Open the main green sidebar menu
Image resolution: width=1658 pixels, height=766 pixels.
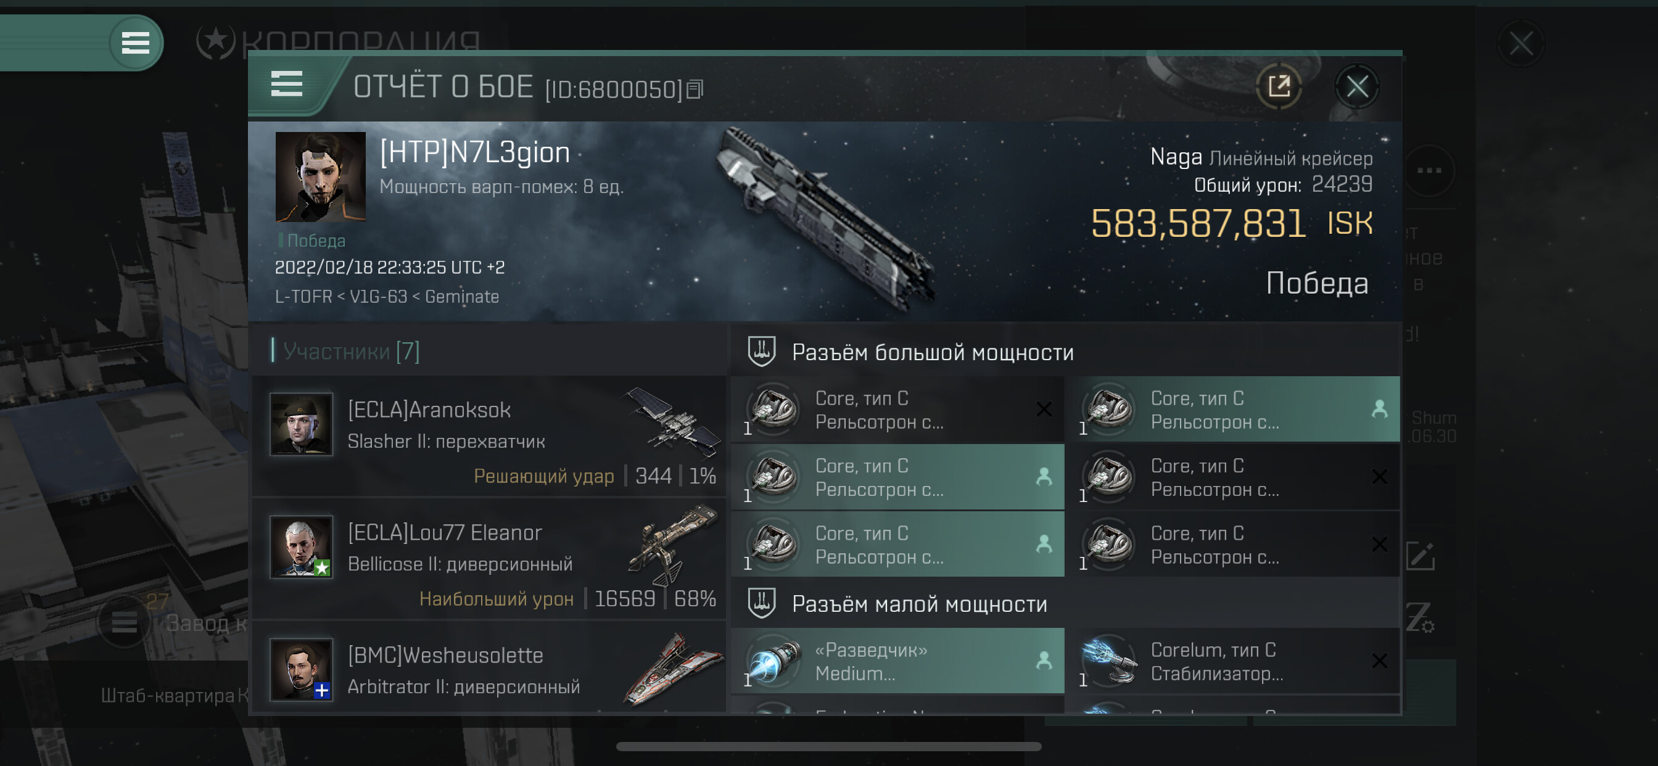click(x=135, y=43)
